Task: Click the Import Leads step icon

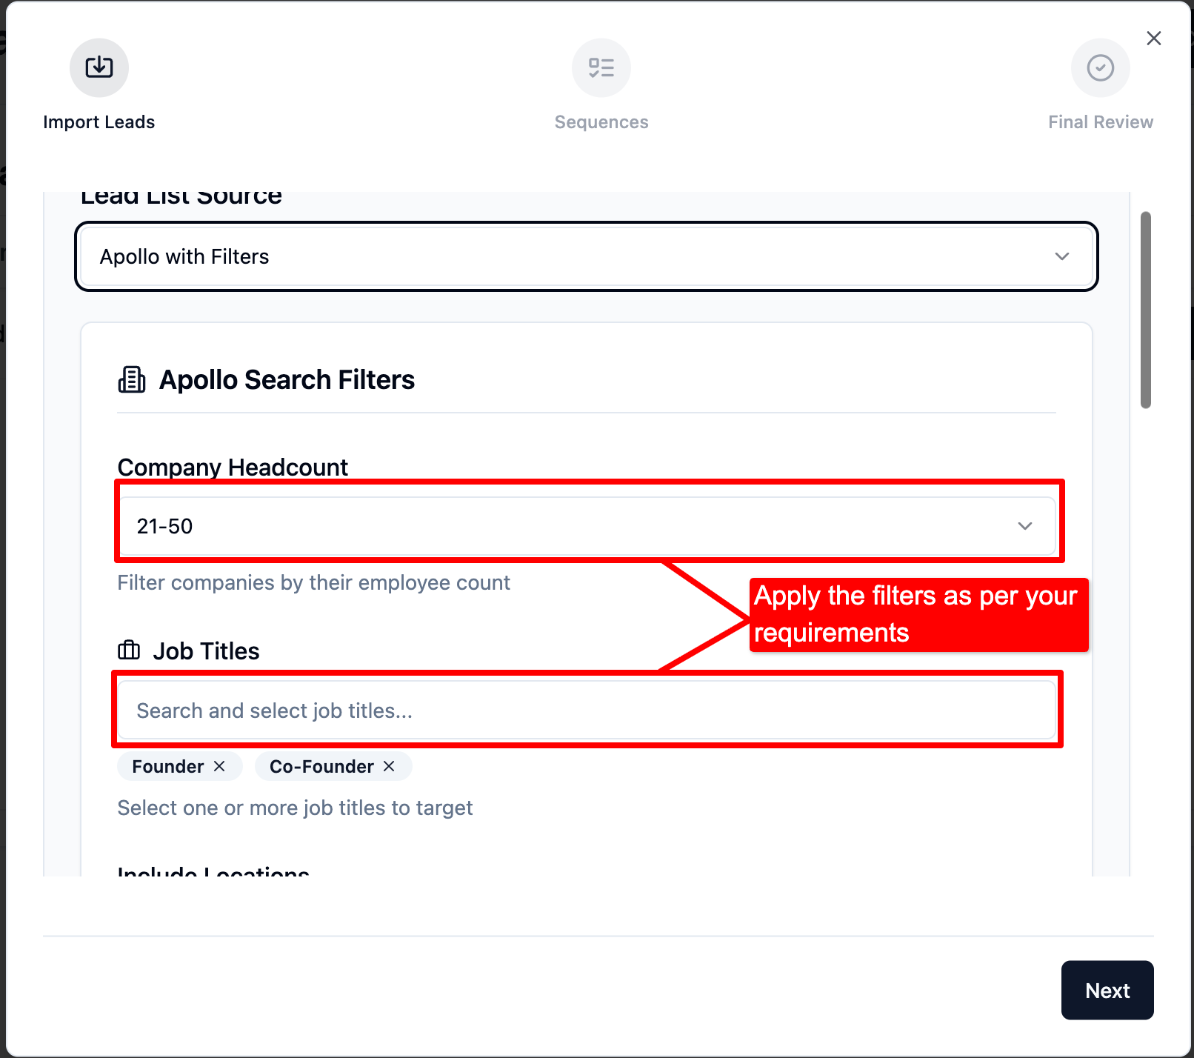Action: [x=99, y=67]
